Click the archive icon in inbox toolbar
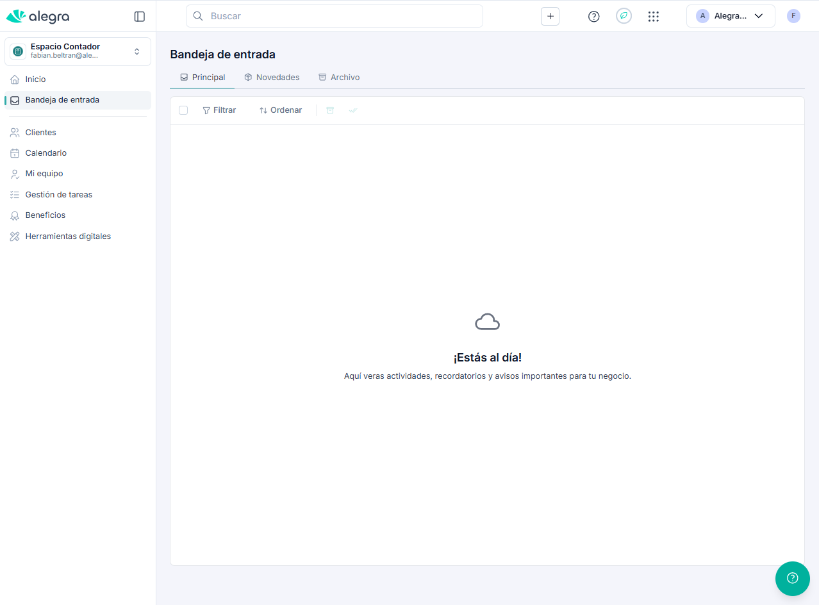 pyautogui.click(x=330, y=110)
